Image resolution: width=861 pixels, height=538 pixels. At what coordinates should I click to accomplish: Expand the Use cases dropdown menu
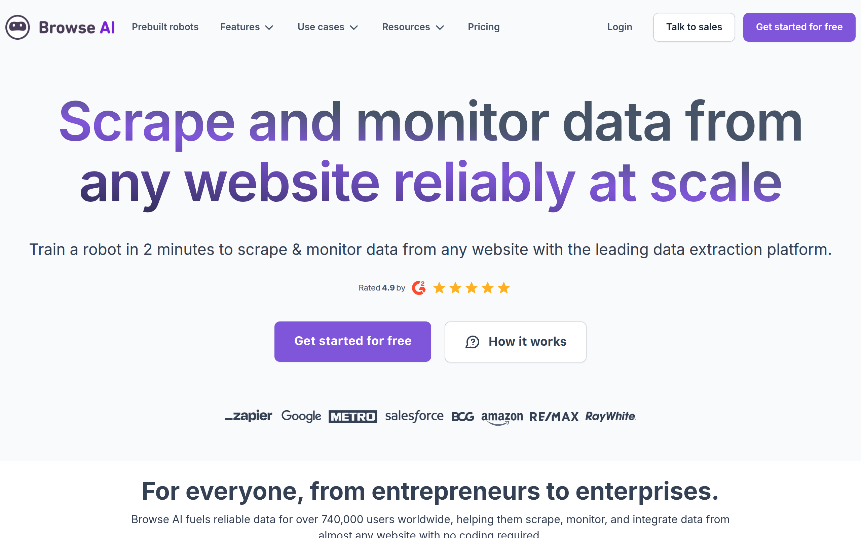pyautogui.click(x=328, y=27)
